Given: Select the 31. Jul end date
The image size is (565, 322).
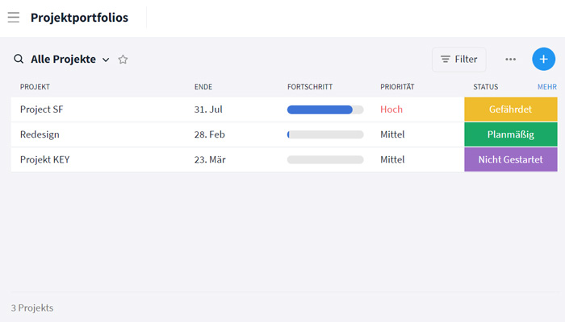Looking at the screenshot, I should [x=208, y=109].
